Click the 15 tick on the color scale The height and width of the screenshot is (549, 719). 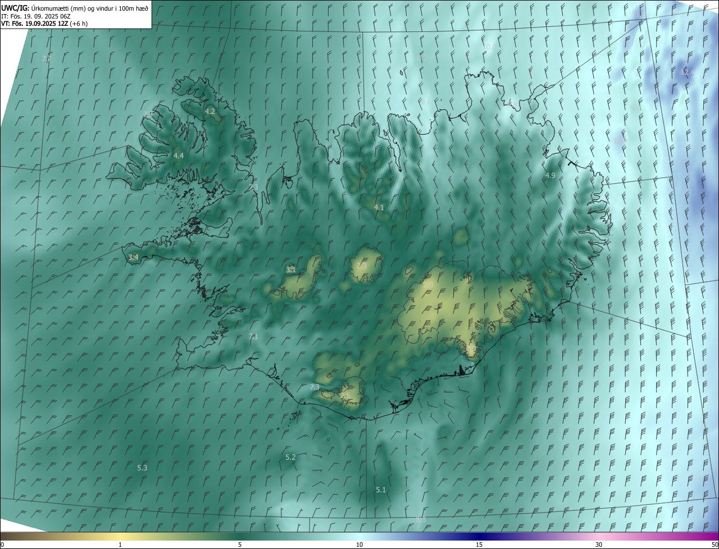click(479, 545)
